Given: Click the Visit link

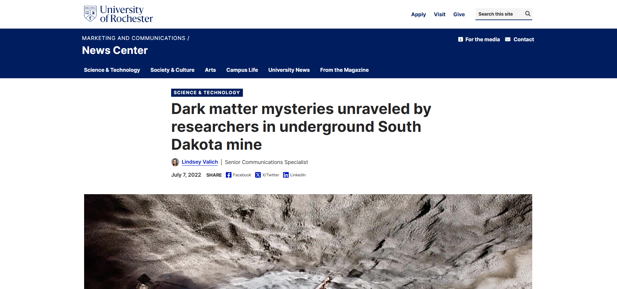Looking at the screenshot, I should (x=439, y=14).
